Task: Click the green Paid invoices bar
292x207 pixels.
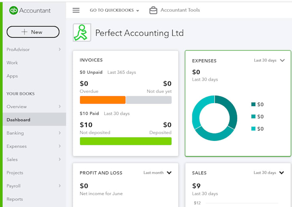Action: (x=126, y=141)
